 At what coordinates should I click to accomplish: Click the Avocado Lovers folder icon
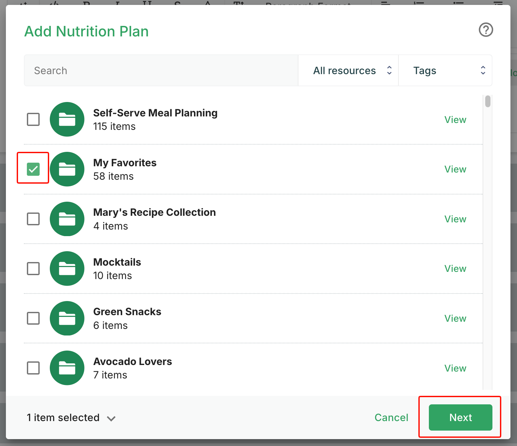(x=67, y=368)
